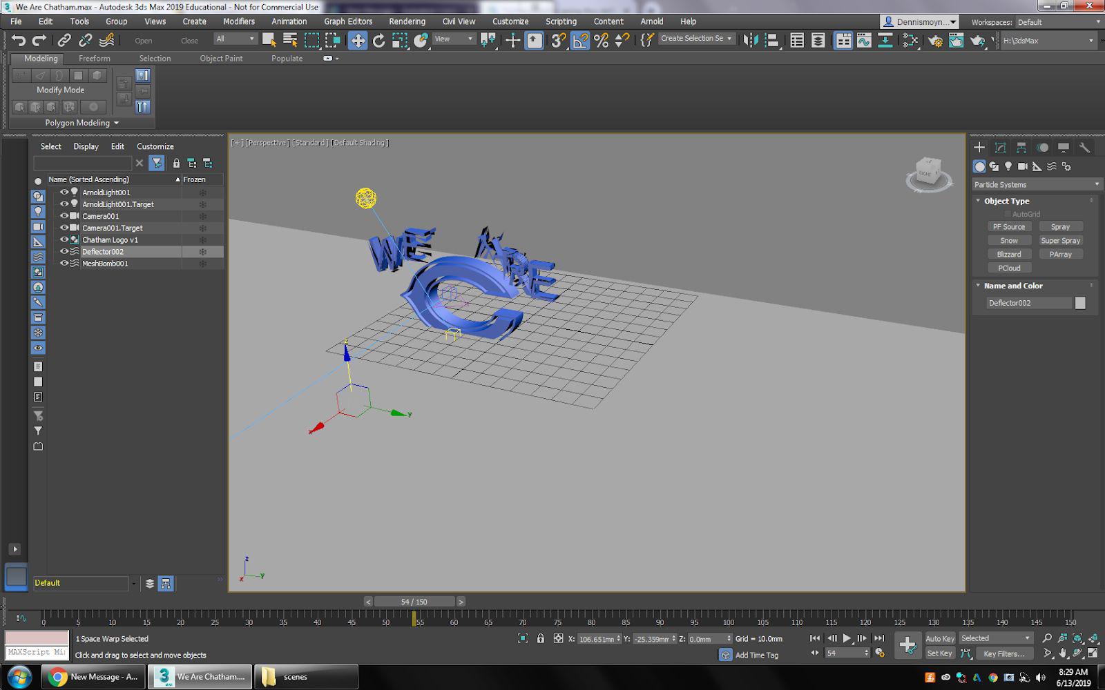Click the PCloud button

(1009, 268)
